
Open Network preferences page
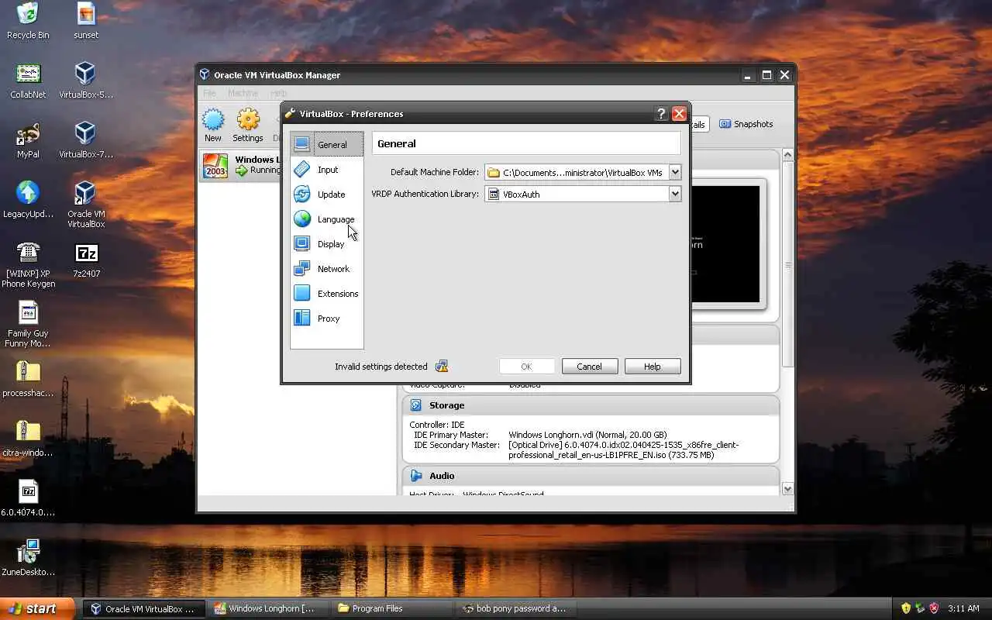tap(327, 268)
